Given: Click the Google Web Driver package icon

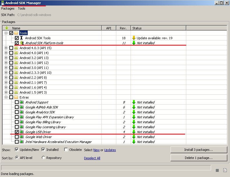Looking at the screenshot, I should pos(22,137).
